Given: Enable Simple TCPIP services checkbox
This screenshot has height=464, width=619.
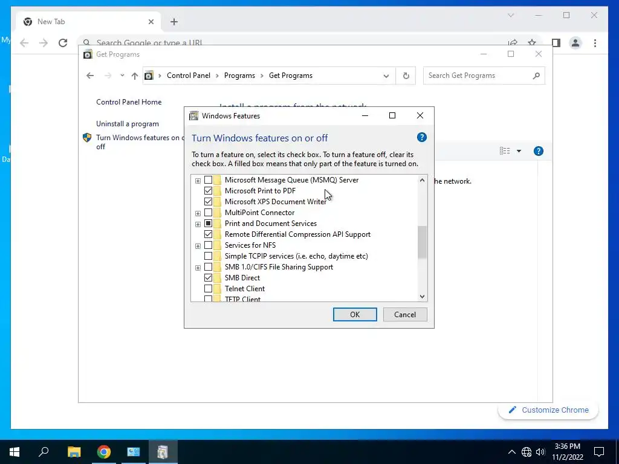Looking at the screenshot, I should [x=208, y=256].
